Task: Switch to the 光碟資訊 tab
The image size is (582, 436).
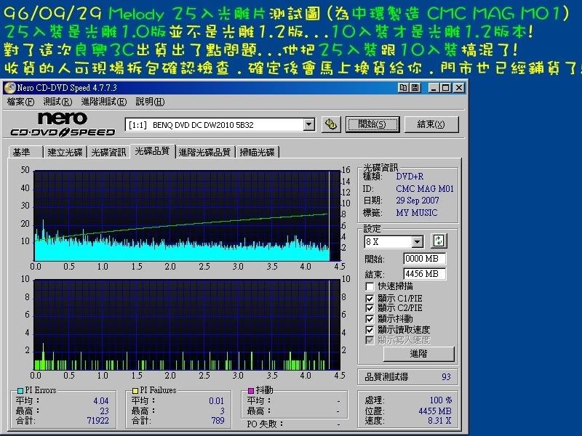Action: 108,152
